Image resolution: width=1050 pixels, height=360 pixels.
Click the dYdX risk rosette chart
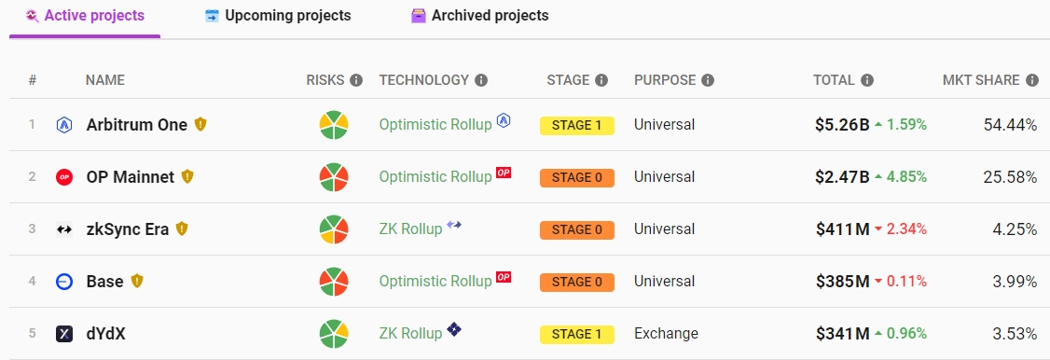(x=334, y=334)
